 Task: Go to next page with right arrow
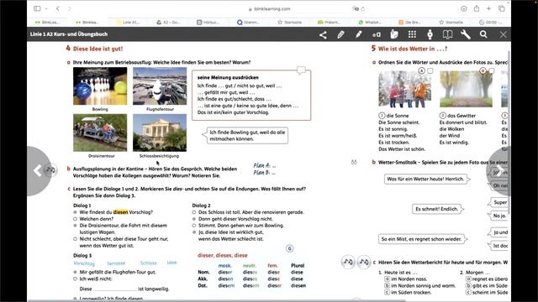(499, 170)
